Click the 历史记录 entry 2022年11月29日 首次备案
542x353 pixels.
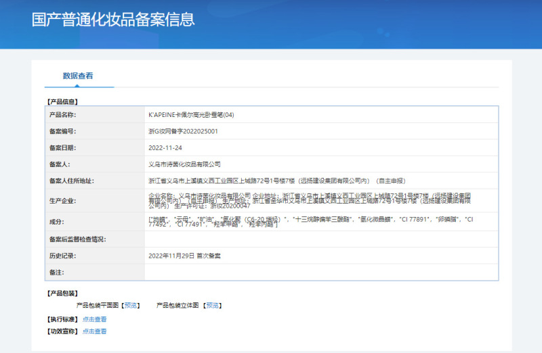pyautogui.click(x=184, y=256)
